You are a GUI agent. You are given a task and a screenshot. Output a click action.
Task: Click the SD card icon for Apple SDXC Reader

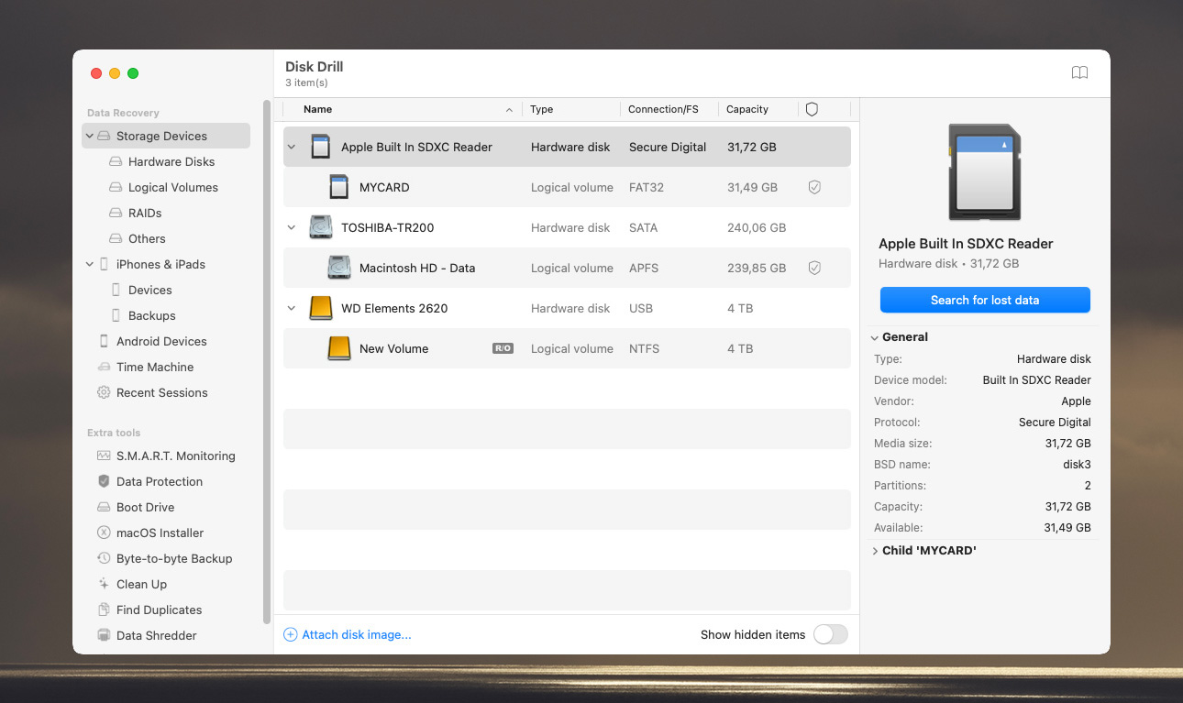320,147
